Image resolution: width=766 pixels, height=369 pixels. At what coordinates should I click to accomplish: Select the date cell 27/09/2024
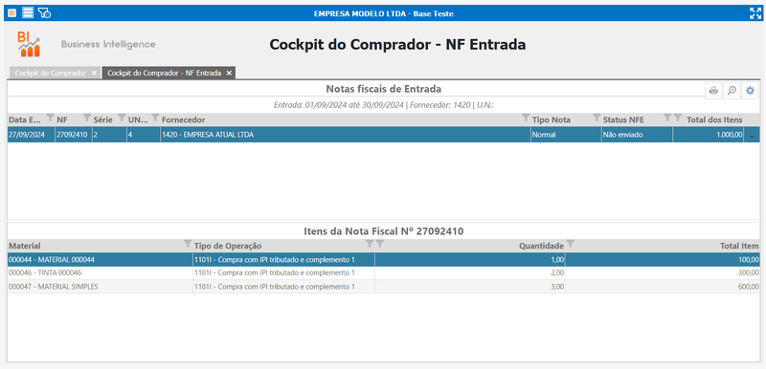(x=31, y=135)
